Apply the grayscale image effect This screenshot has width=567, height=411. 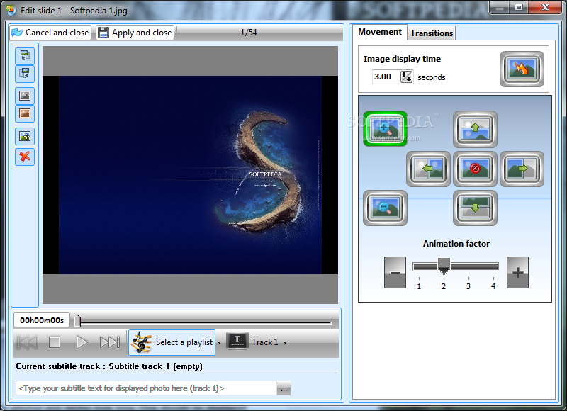click(25, 96)
